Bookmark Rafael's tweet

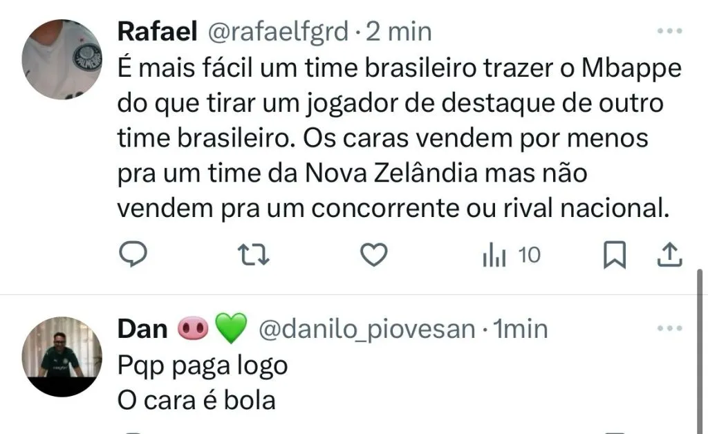coord(614,257)
